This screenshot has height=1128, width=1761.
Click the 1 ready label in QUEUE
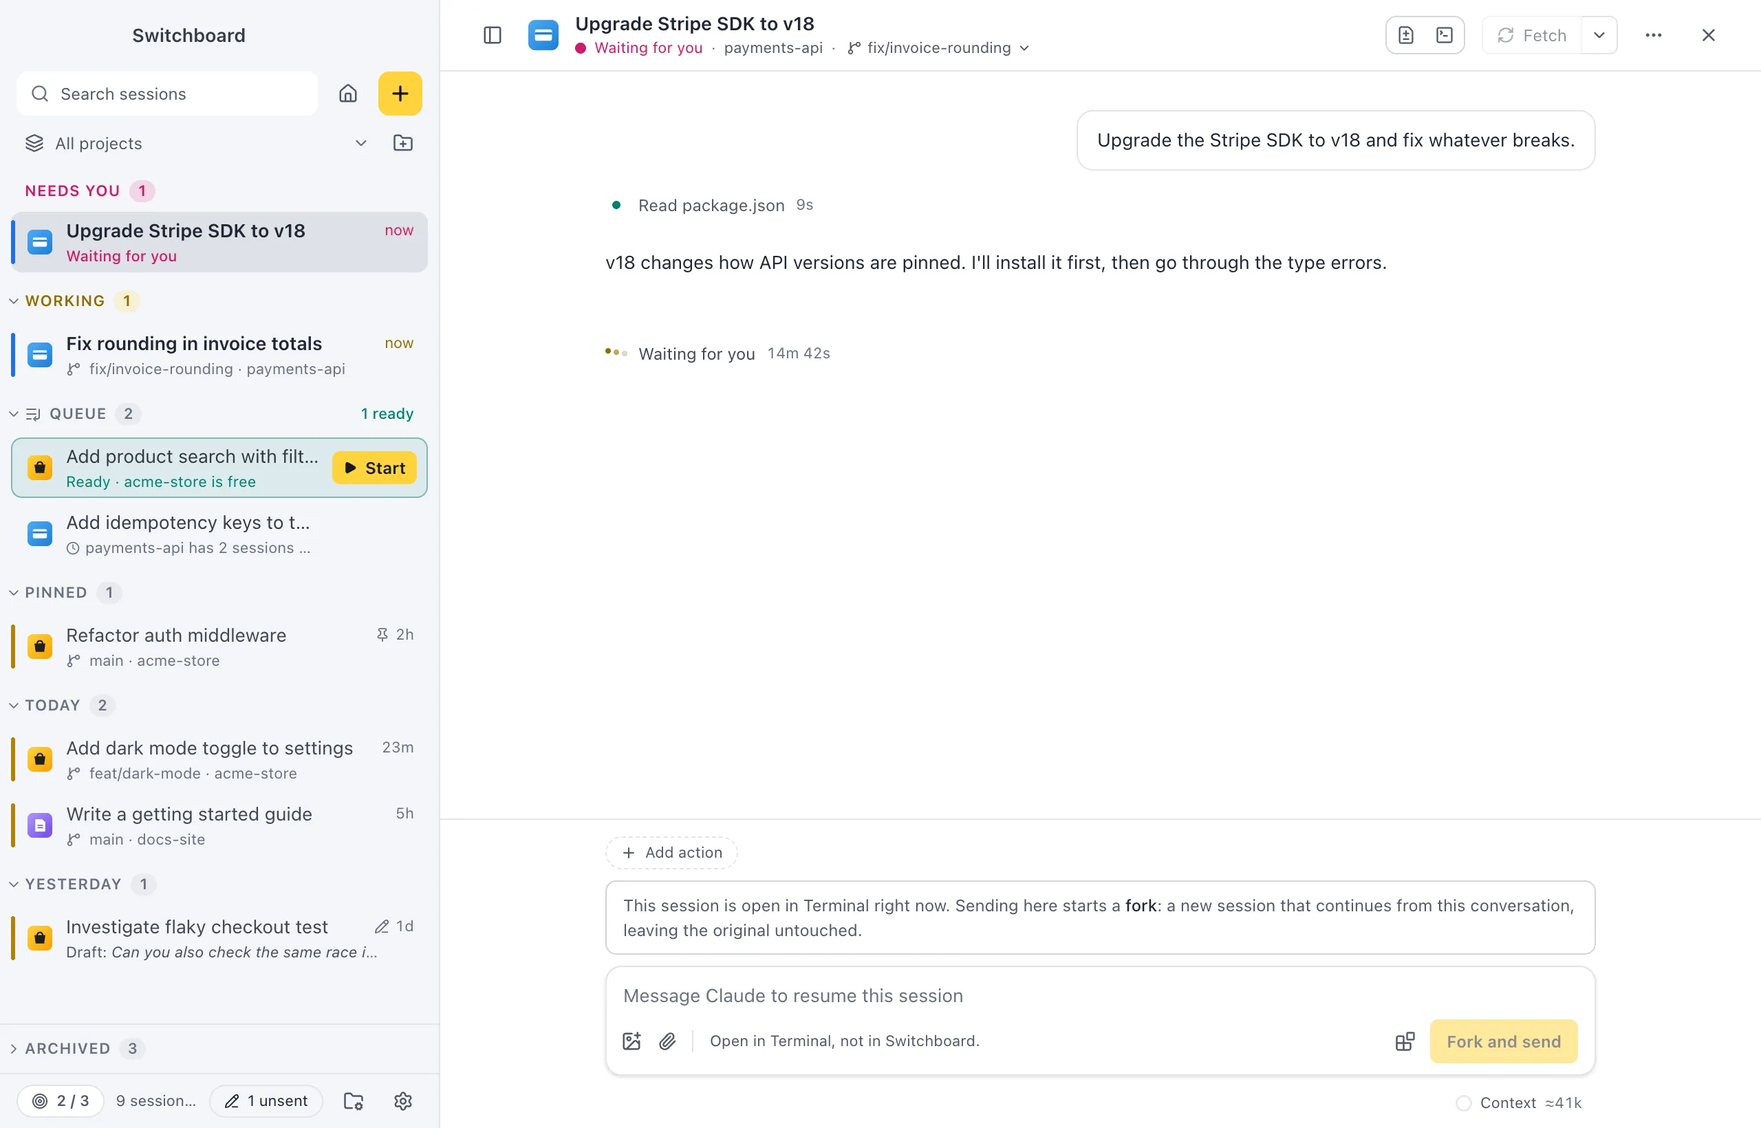pos(387,414)
